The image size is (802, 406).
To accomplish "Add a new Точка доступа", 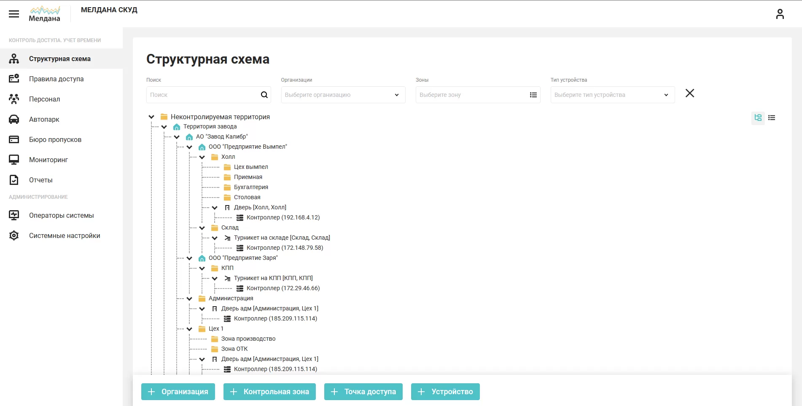I will click(363, 392).
